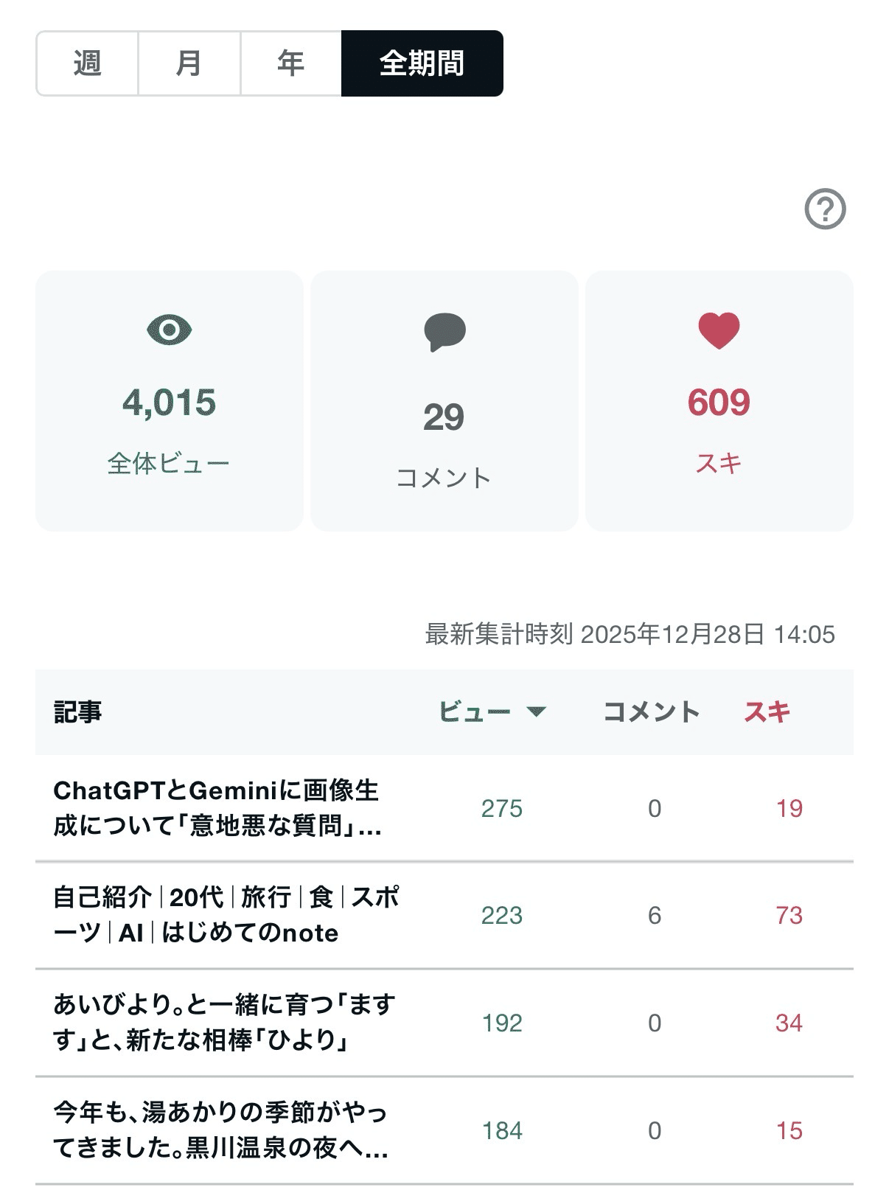Screen dimensions: 889x1190
Task: Sort the table by ビュー column header
Action: pos(475,711)
